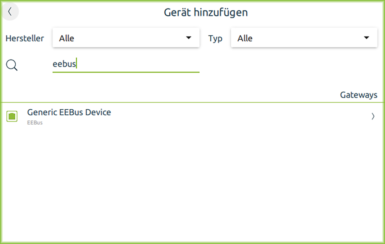Click the Gerät hinzufügen title

coord(206,12)
